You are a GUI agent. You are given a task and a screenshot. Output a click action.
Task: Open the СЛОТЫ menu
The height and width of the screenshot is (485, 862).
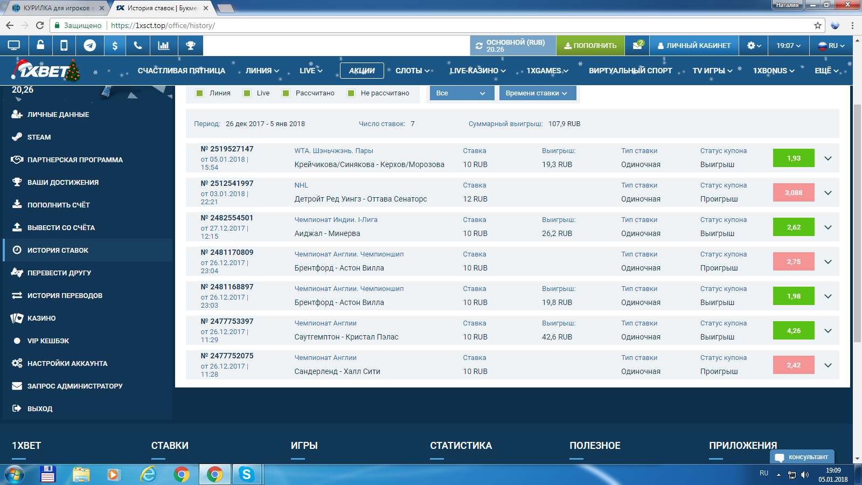(413, 71)
